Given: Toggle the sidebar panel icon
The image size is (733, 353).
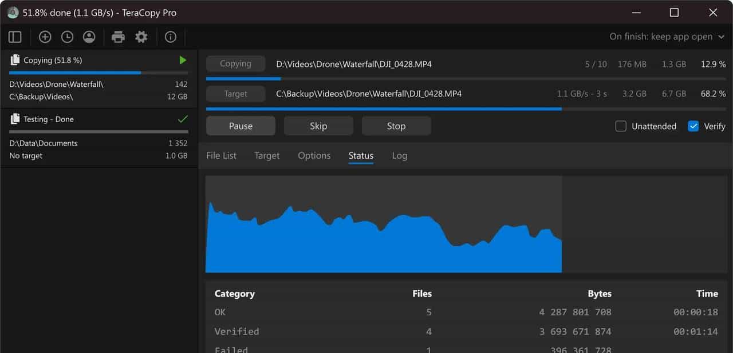Looking at the screenshot, I should [x=15, y=37].
